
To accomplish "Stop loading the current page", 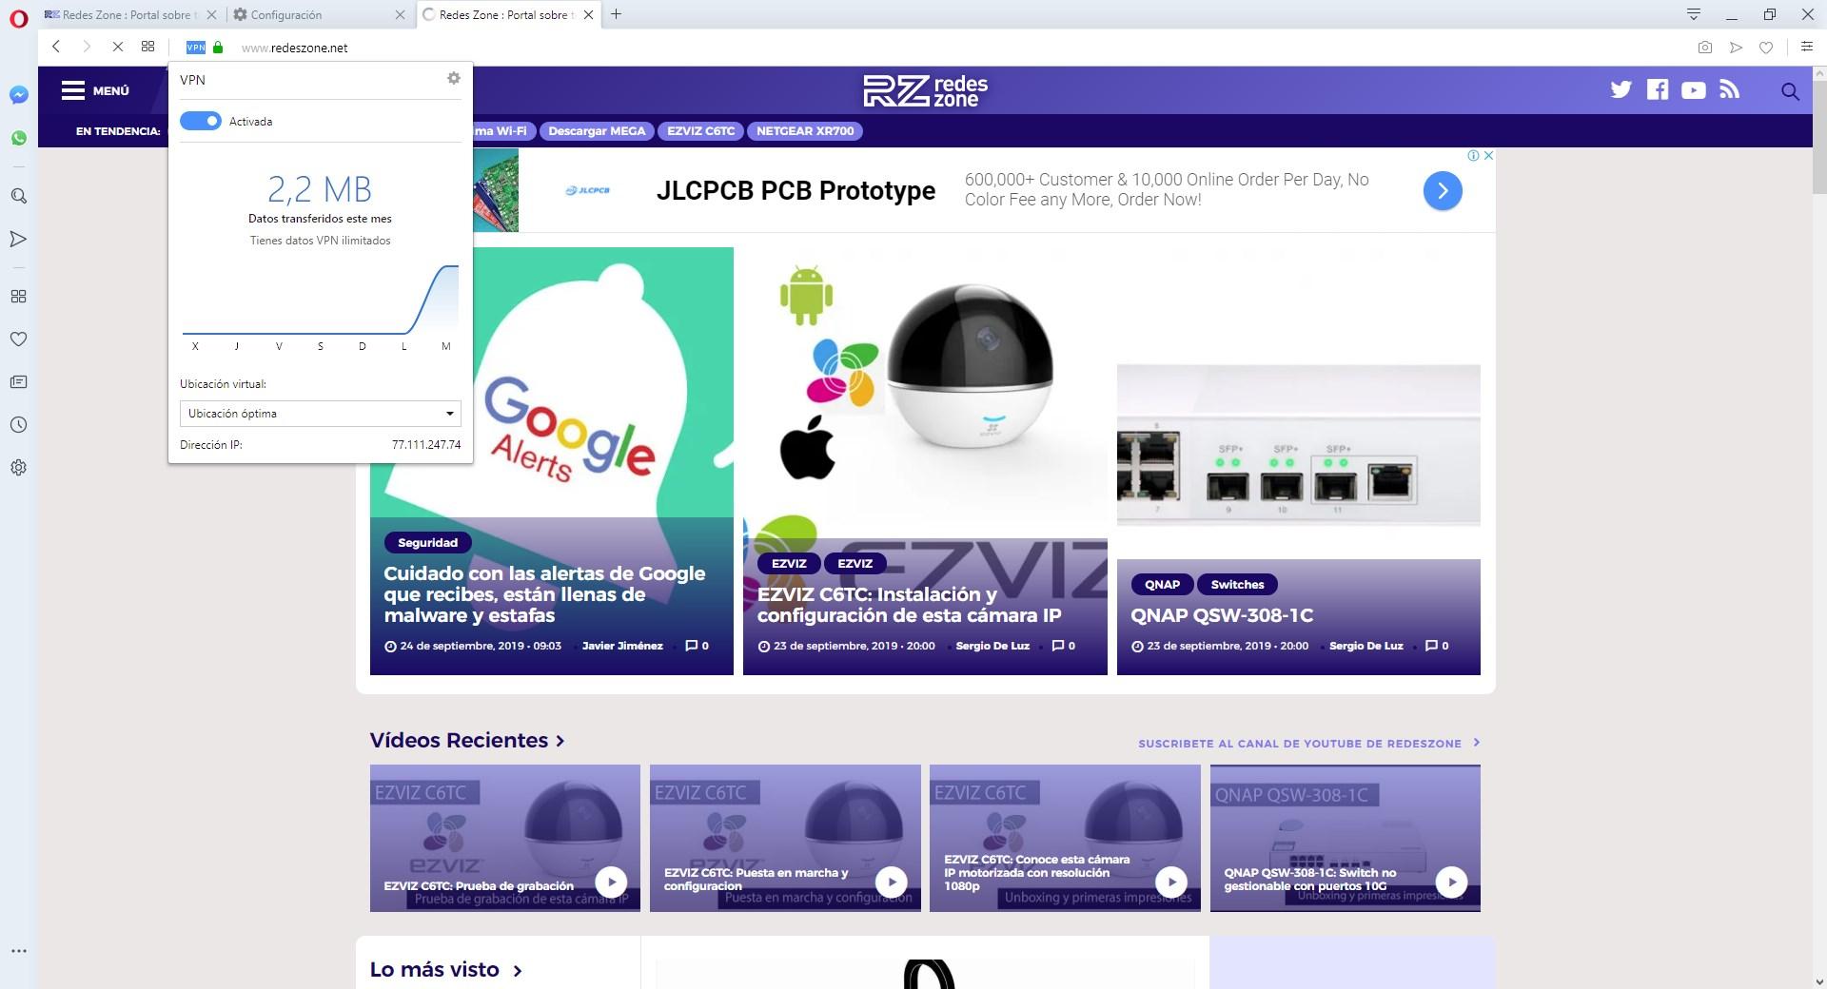I will [x=117, y=47].
